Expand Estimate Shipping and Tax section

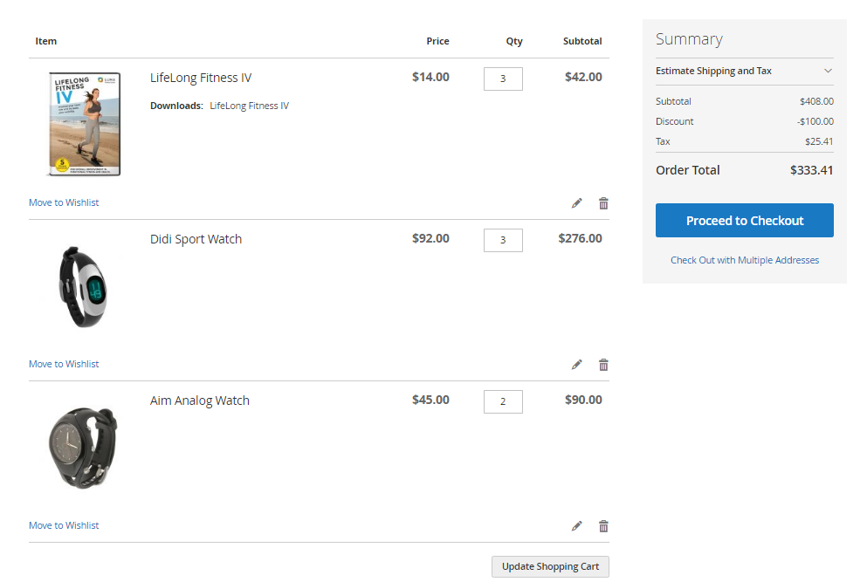713,72
